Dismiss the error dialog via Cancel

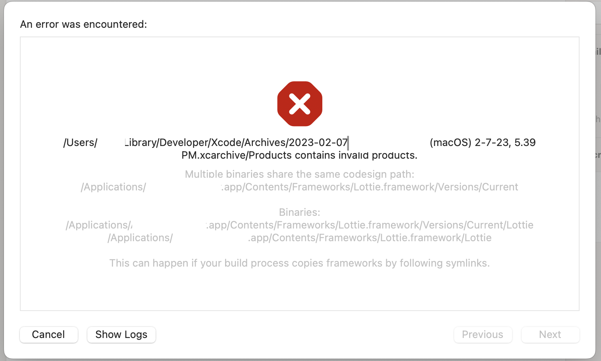click(48, 334)
